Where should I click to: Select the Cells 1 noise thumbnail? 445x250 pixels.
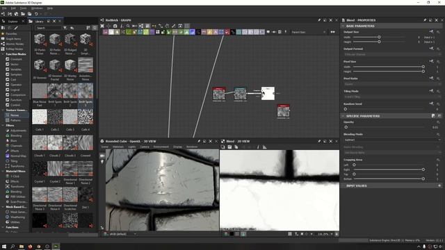point(40,117)
